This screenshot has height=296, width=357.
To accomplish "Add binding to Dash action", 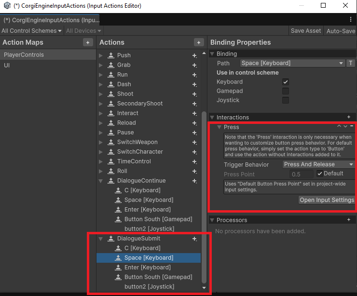I will [x=194, y=84].
